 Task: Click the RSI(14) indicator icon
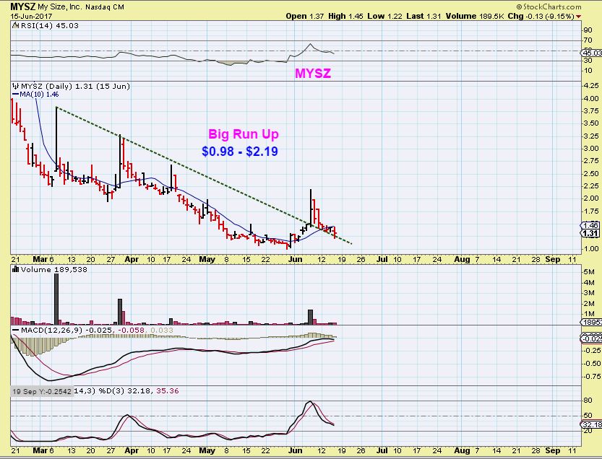click(x=16, y=26)
